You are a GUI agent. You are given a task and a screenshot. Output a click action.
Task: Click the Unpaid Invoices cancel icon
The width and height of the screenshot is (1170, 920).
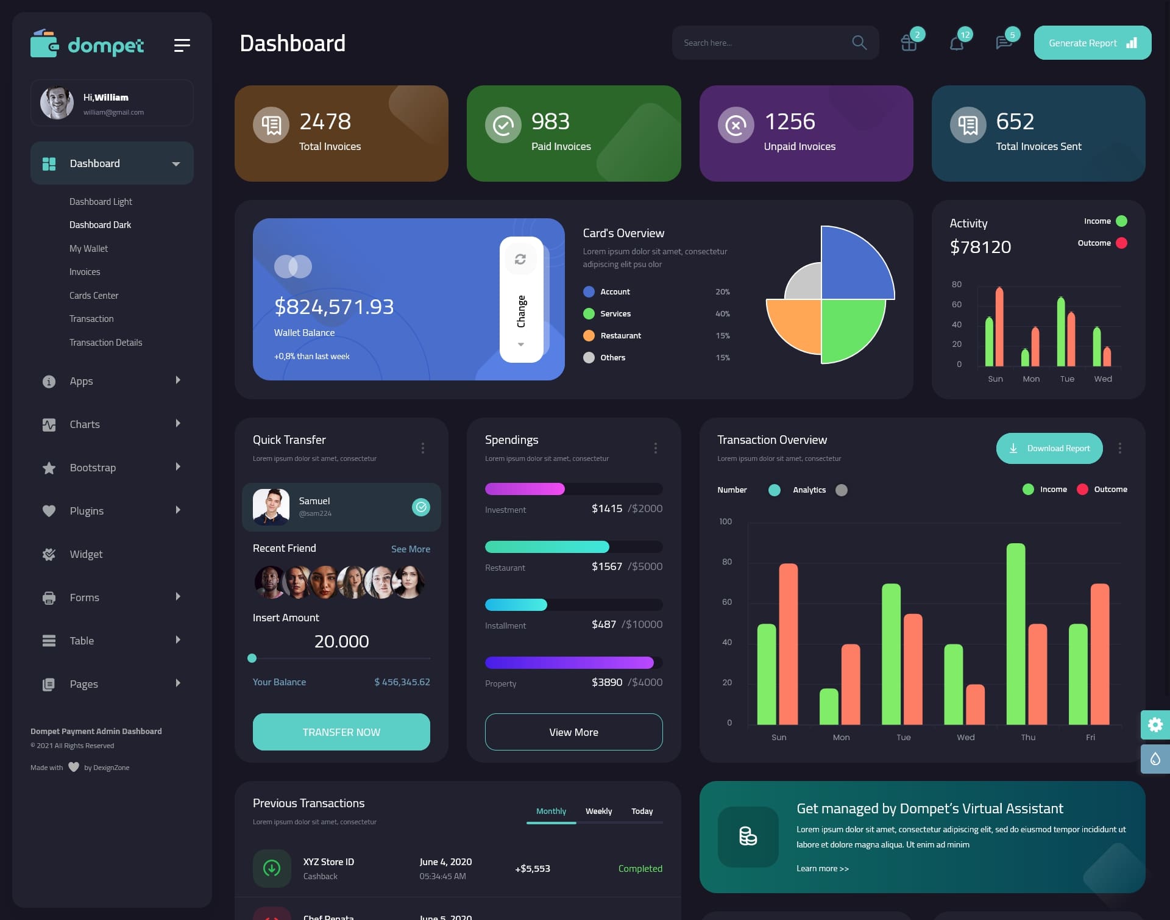point(735,124)
